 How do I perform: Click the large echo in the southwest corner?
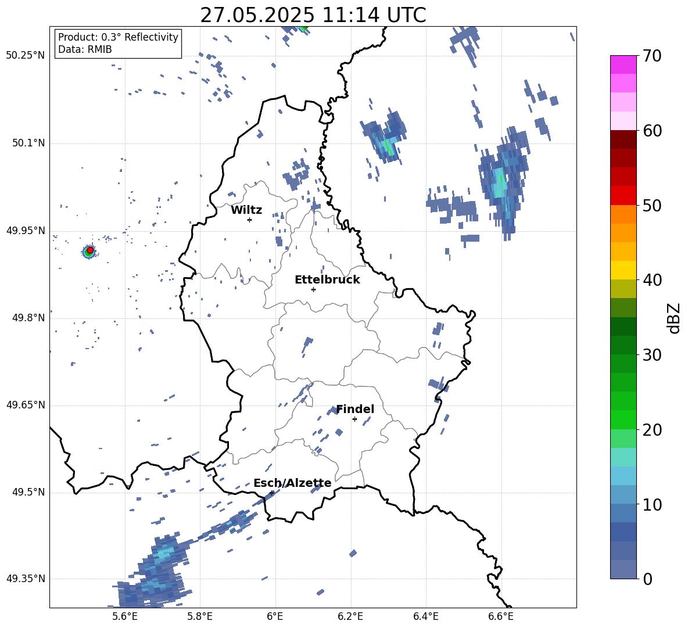(153, 572)
